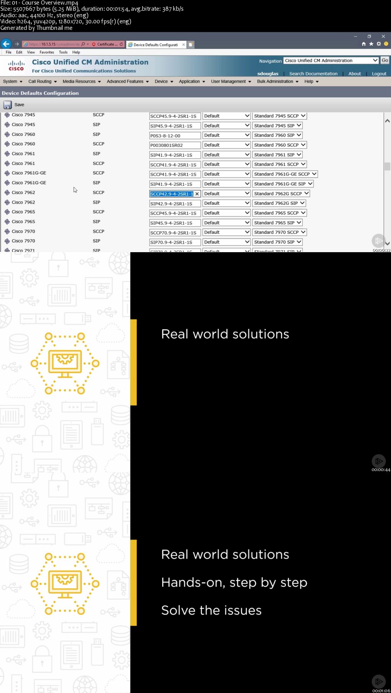Open the System menu
The image size is (391, 693).
[13, 82]
